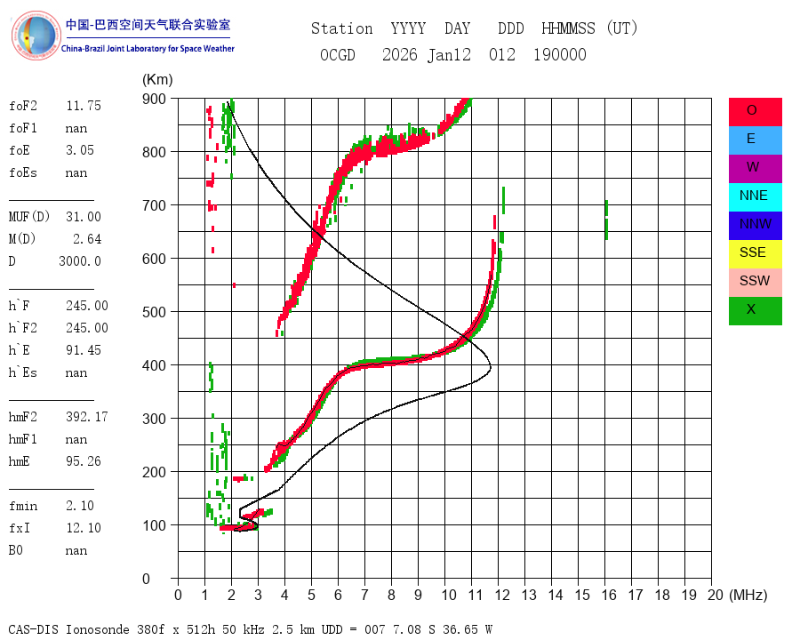Click the h`E value 91.45
Viewport: 800px width, 640px height.
point(84,350)
